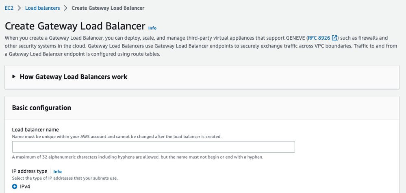Click the external link icon beside RFC 8926

tap(335, 38)
